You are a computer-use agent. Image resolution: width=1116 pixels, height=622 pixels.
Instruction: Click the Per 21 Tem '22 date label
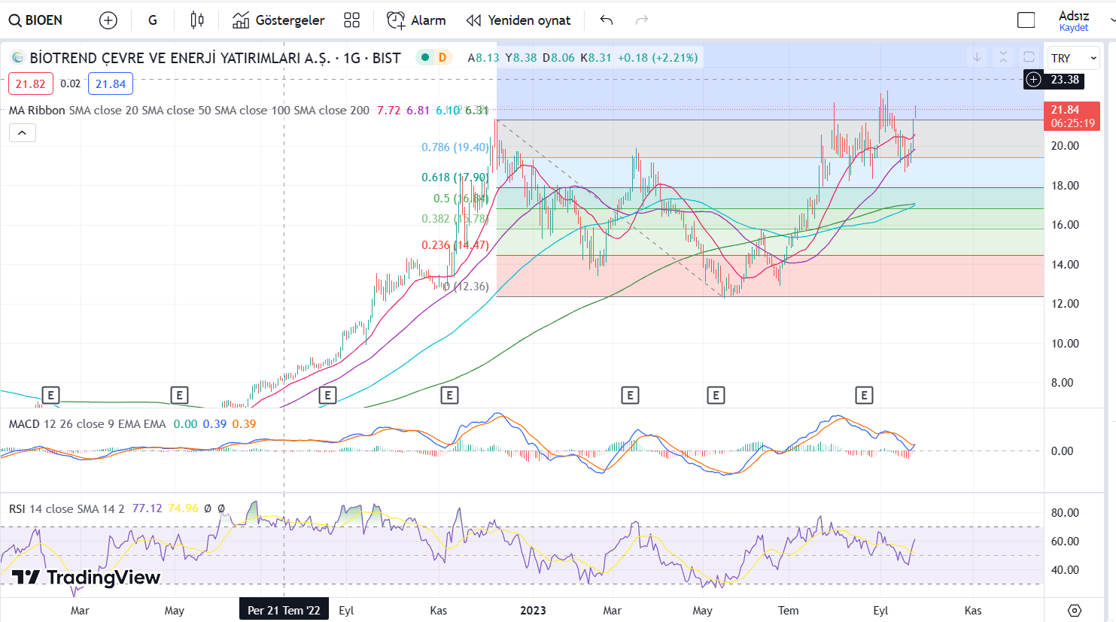coord(284,610)
